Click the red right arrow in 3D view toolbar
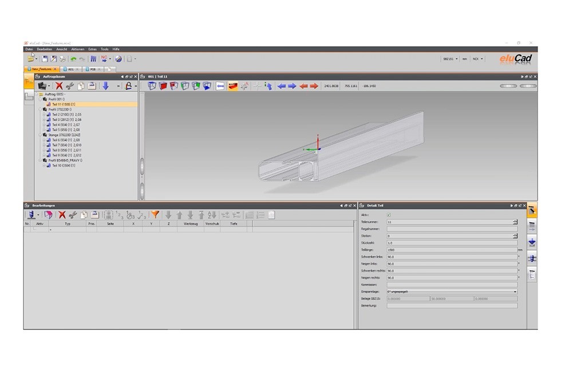Viewport: 561px width, 373px height. click(314, 86)
